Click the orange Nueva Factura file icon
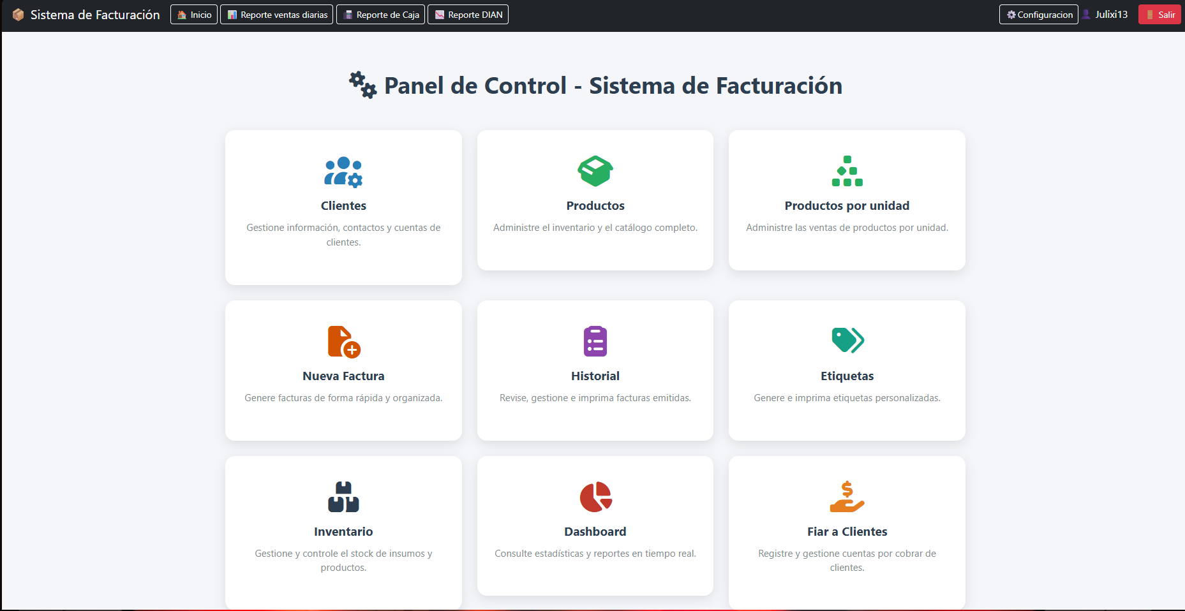The width and height of the screenshot is (1185, 611). click(343, 342)
